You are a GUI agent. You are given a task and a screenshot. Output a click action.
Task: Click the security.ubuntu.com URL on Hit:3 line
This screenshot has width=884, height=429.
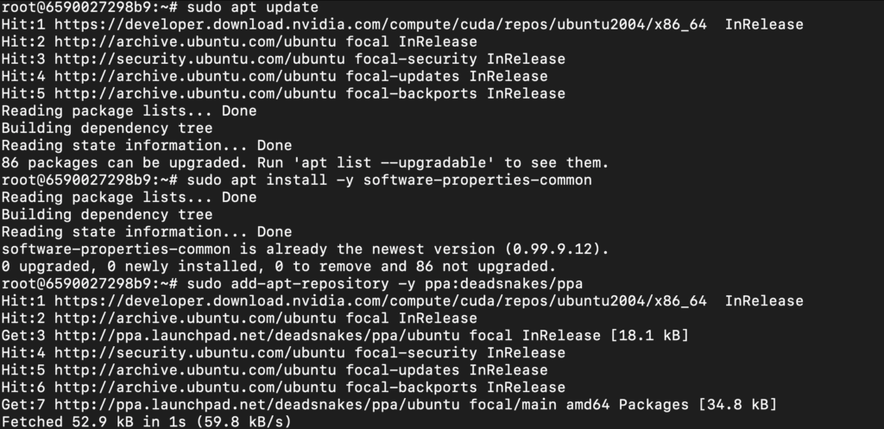[199, 60]
